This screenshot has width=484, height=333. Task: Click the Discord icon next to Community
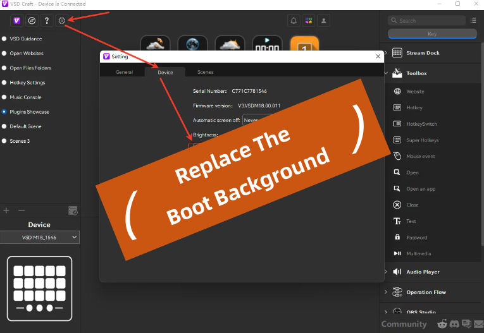pyautogui.click(x=452, y=324)
